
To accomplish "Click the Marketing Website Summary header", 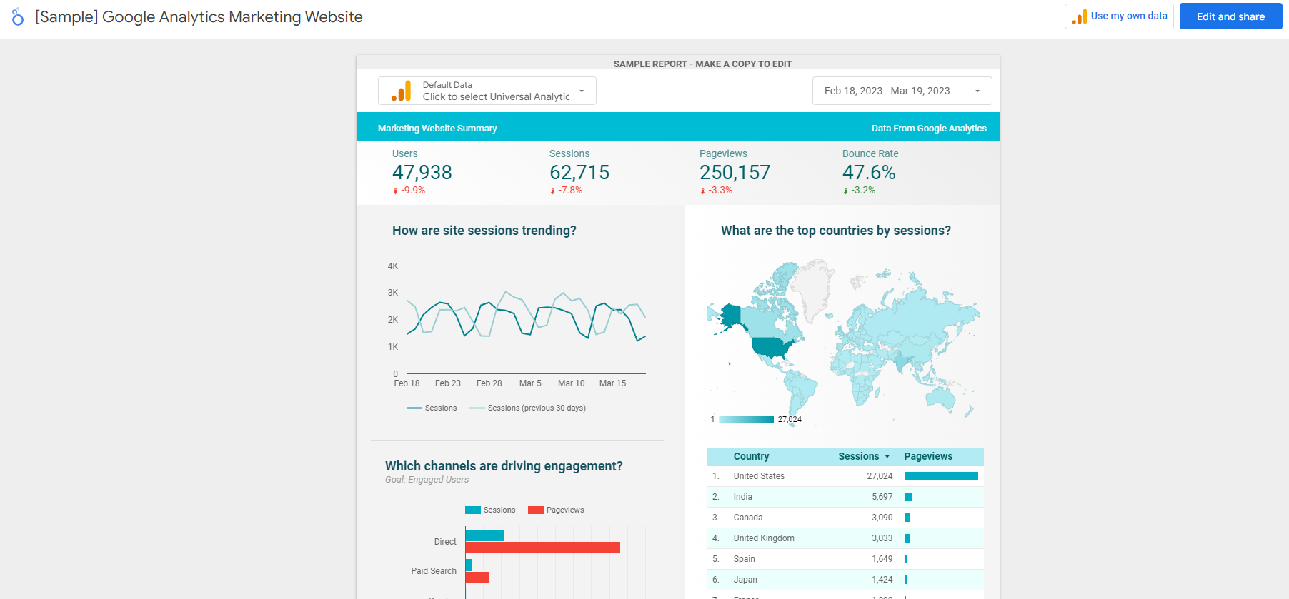I will click(437, 129).
